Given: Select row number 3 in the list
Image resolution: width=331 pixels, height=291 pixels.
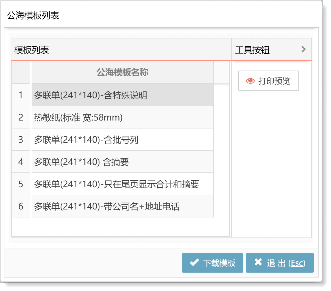Looking at the screenshot, I should [x=21, y=140].
